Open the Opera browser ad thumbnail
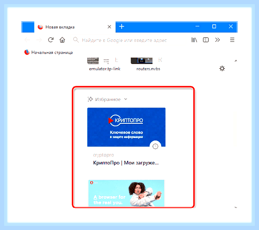Screen dimensions: 259x230 (126, 193)
